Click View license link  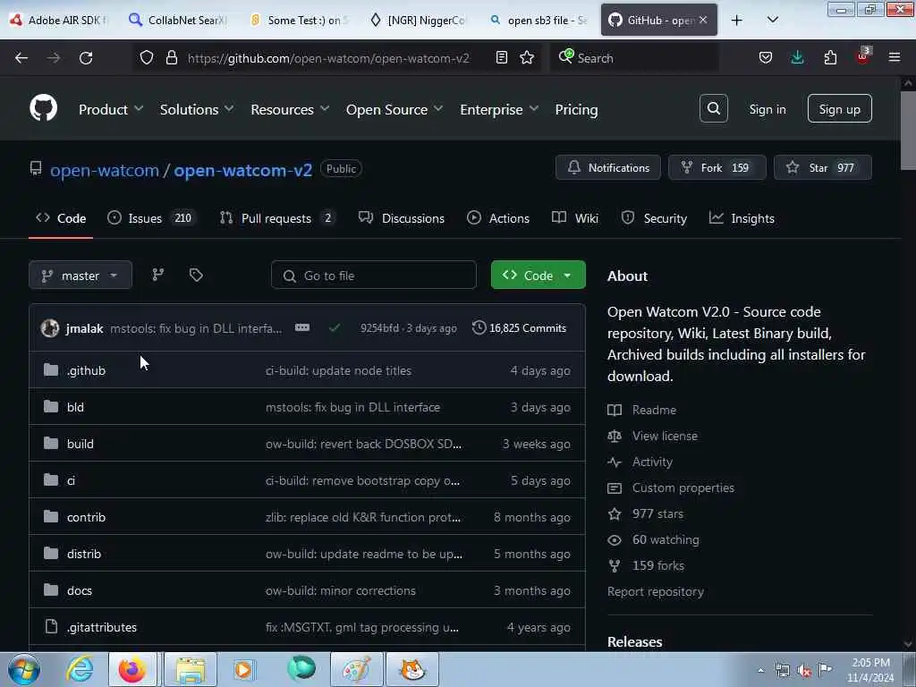pos(665,436)
